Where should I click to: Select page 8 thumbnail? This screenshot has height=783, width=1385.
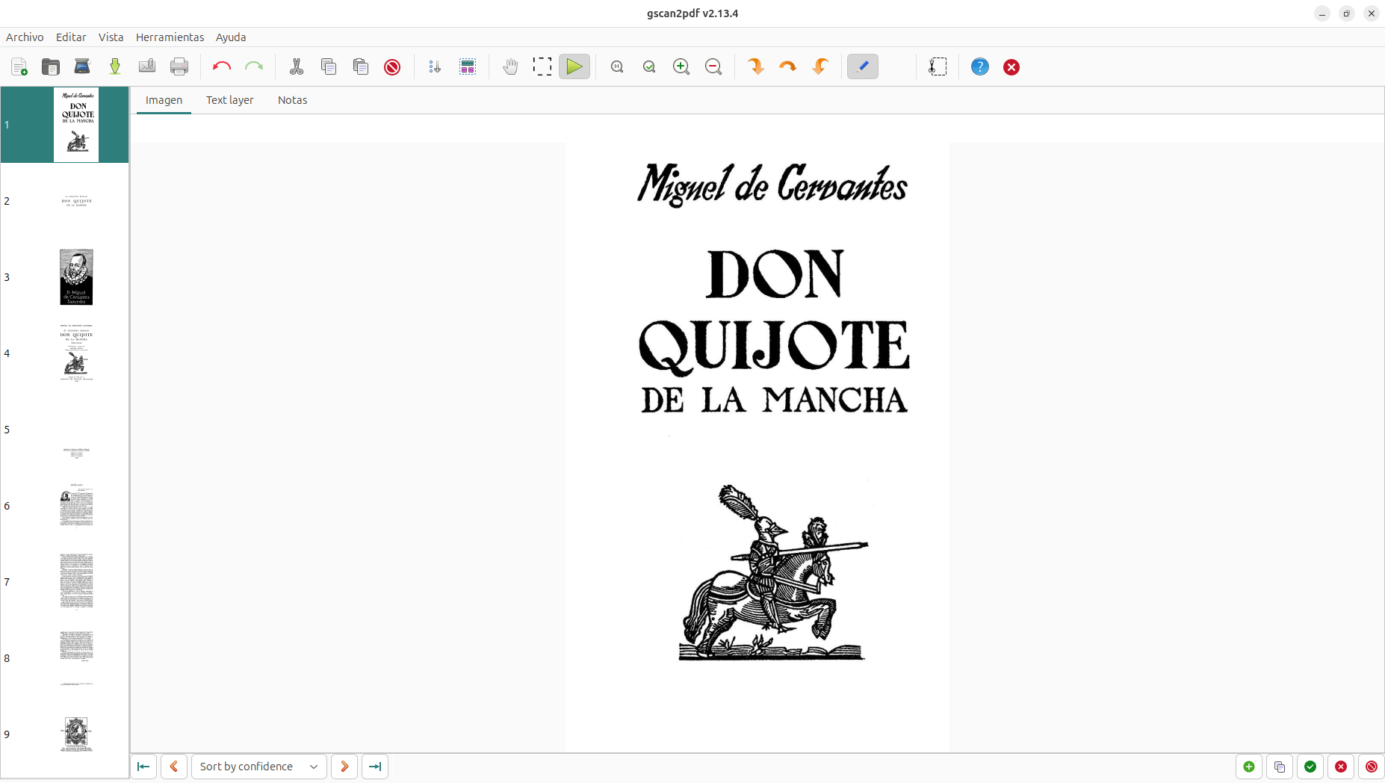tap(76, 658)
